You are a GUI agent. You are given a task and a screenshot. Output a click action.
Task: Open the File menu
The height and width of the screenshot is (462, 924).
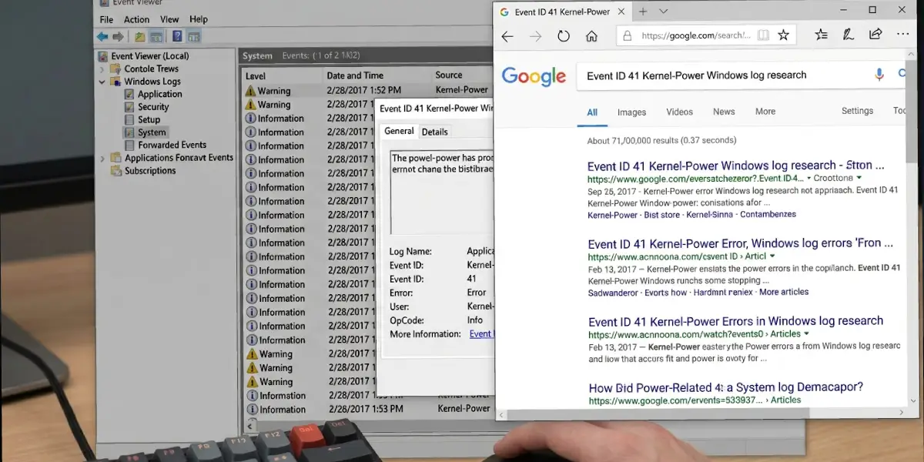click(x=106, y=19)
